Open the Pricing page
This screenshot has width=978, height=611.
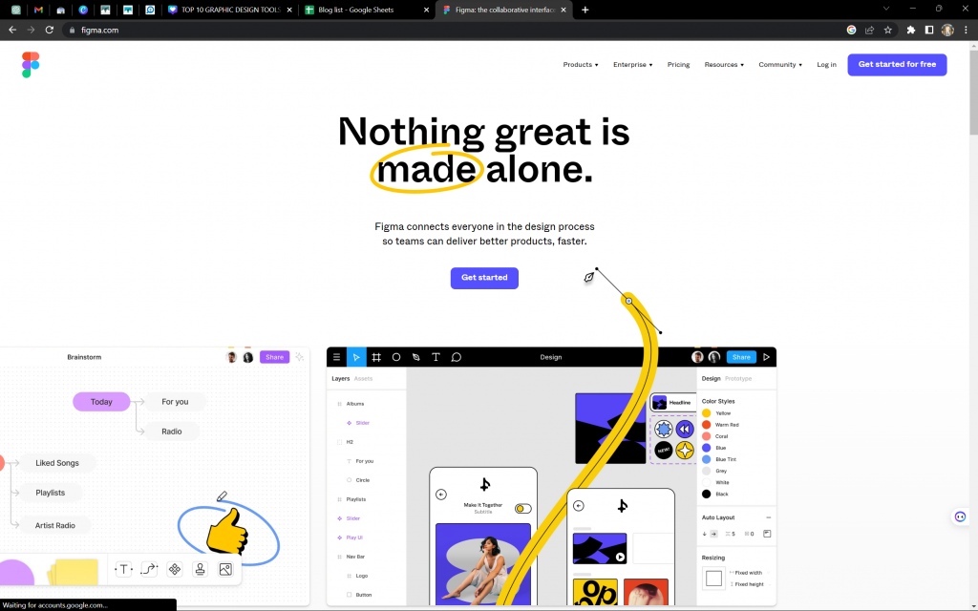pyautogui.click(x=679, y=65)
